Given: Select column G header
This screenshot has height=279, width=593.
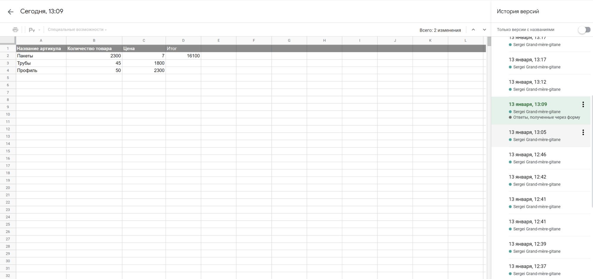Looking at the screenshot, I should [289, 41].
